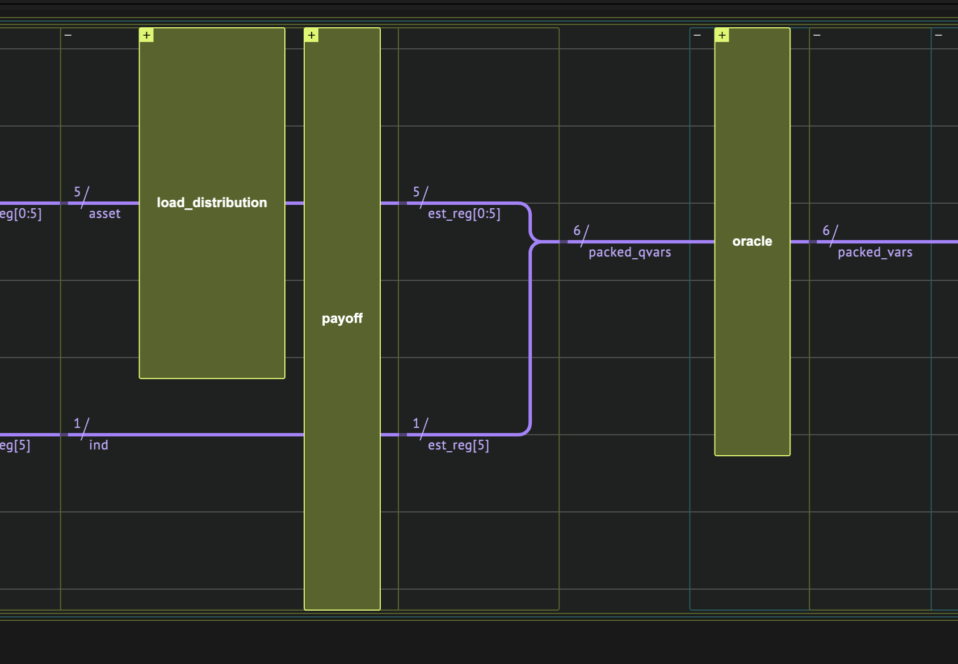958x664 pixels.
Task: Expand the load_distribution block with plus icon
Action: click(x=146, y=35)
